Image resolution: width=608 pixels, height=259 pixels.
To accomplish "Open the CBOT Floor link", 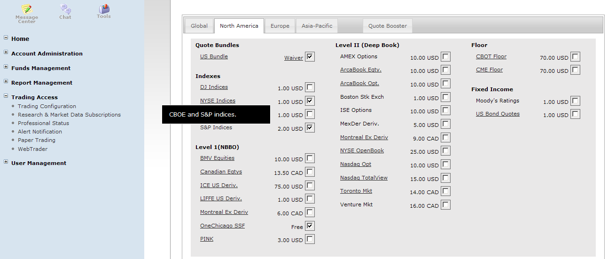I will 491,56.
